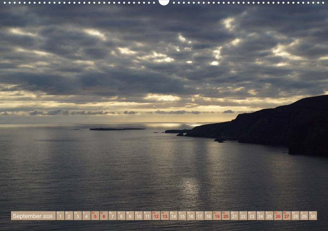328x231 pixels.
Task: Select day 22 in the calendar strip
Action: 243,215
